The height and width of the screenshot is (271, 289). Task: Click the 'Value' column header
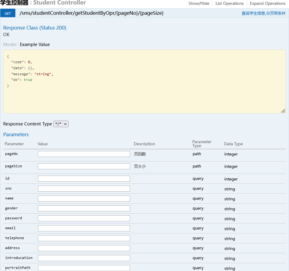42,144
